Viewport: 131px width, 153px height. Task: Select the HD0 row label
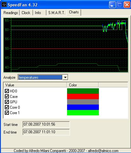[x=13, y=91]
